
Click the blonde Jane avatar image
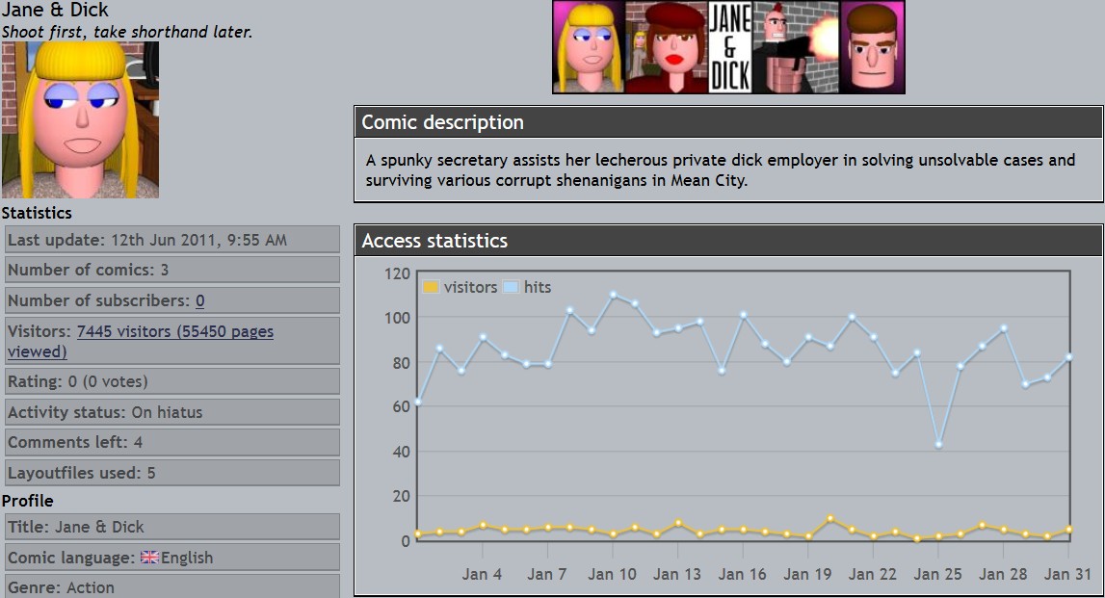coord(80,119)
